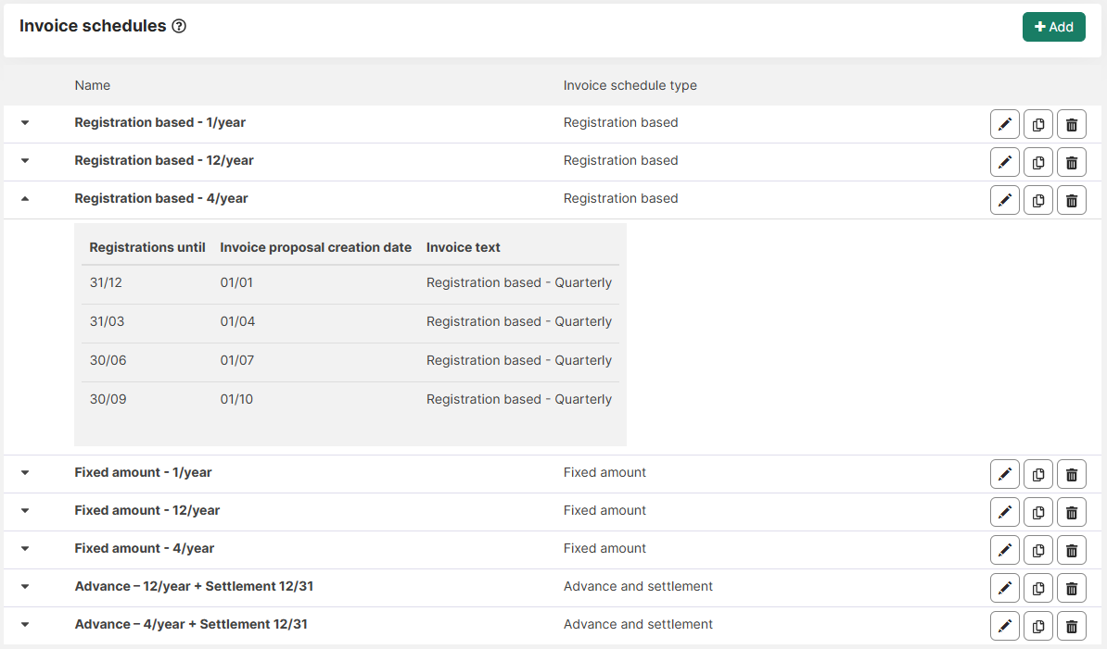The height and width of the screenshot is (649, 1107).
Task: Expand the Fixed amount - 4/year row
Action: [x=25, y=549]
